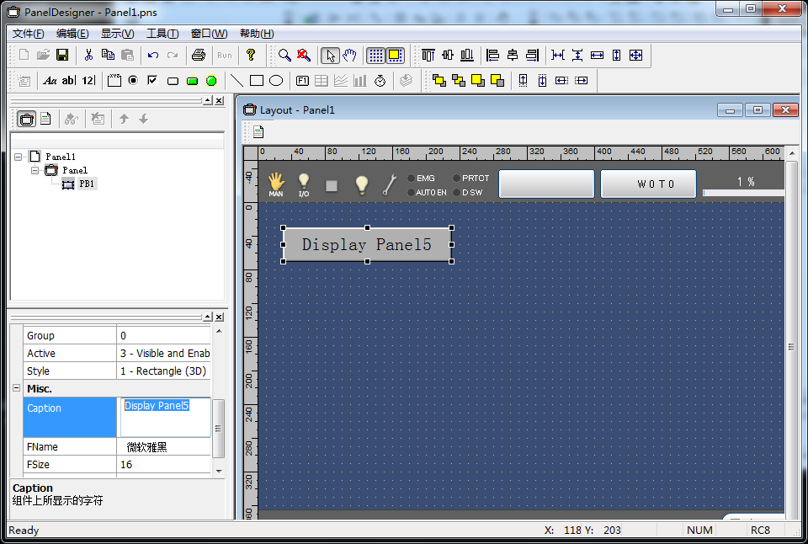Click the Print icon in toolbar

tap(199, 56)
